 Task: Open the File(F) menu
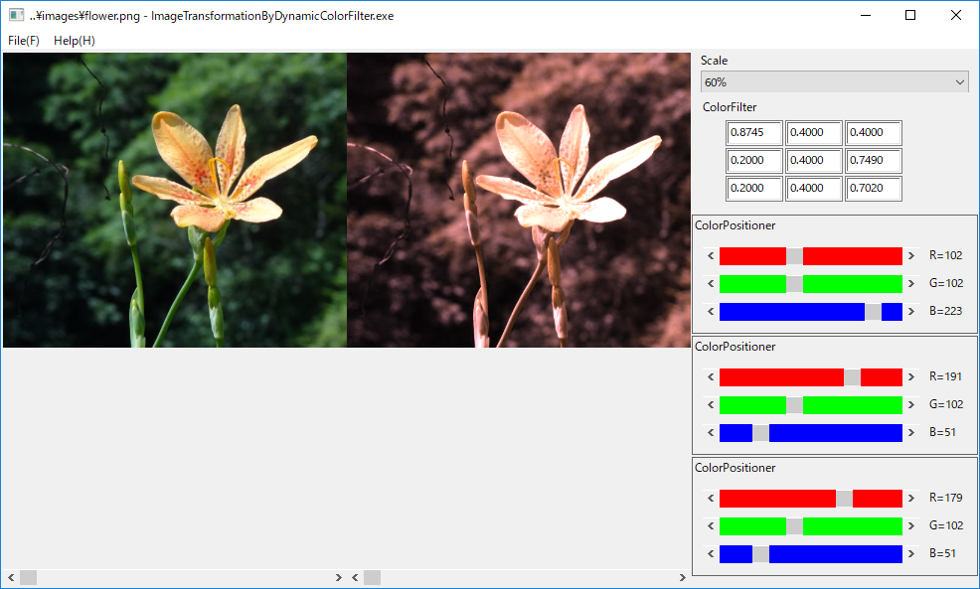pos(24,41)
